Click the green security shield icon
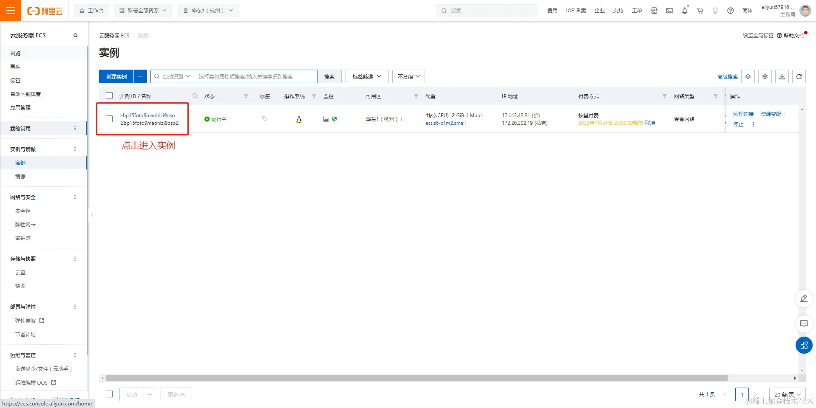 pyautogui.click(x=334, y=119)
